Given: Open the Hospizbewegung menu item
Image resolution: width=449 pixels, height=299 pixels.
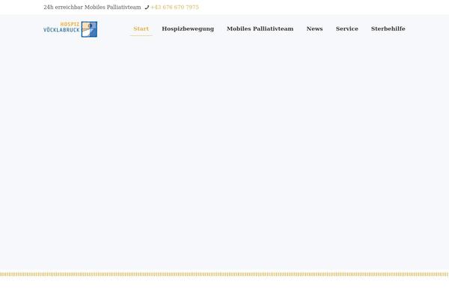Looking at the screenshot, I should point(188,29).
